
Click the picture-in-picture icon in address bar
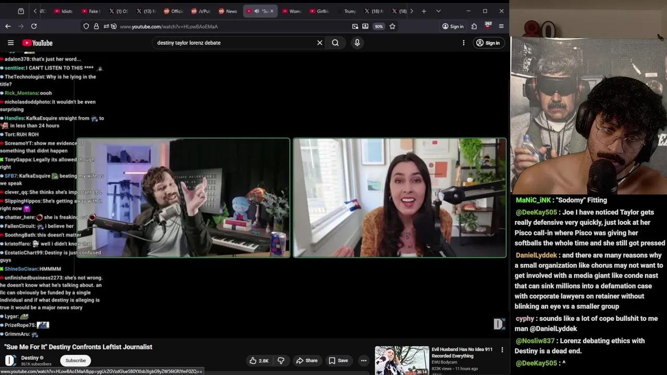coord(355,27)
